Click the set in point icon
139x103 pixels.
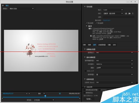click(27, 94)
